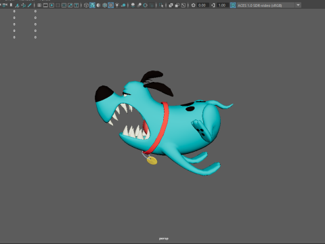
Task: Toggle the View Transform button
Action: pyautogui.click(x=233, y=5)
